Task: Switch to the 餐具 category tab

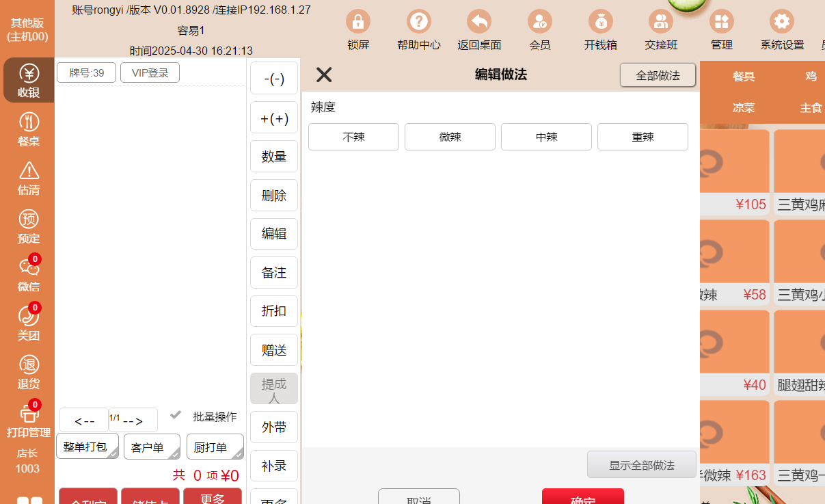Action: pyautogui.click(x=744, y=77)
